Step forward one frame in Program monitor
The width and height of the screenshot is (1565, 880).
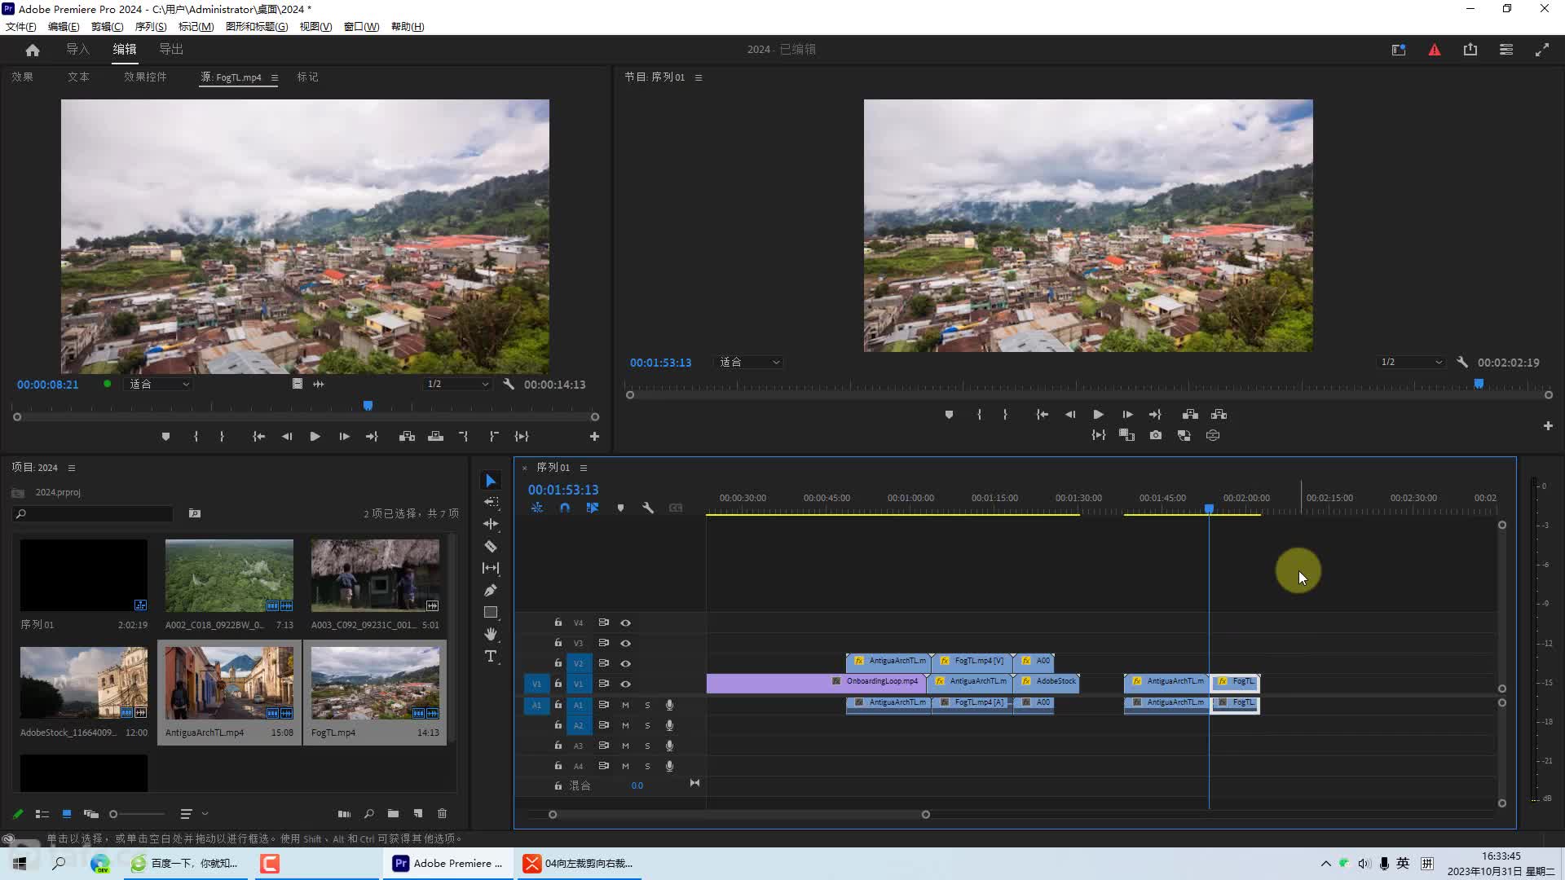[1127, 415]
